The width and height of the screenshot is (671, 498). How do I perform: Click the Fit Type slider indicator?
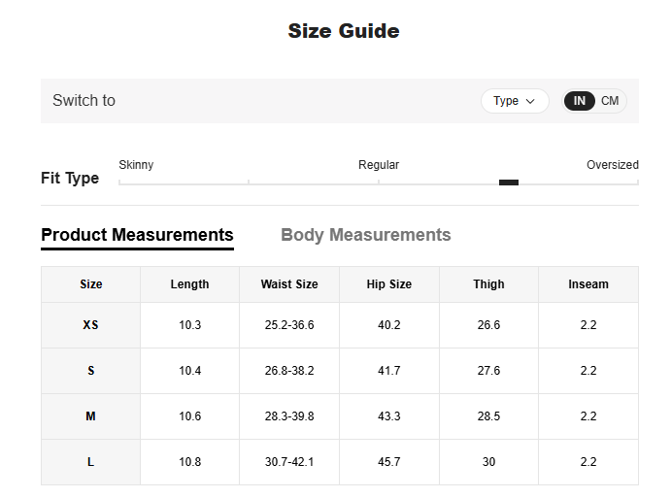[509, 183]
